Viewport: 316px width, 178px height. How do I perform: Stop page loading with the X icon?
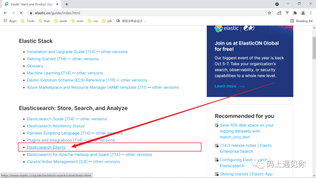tap(21, 13)
